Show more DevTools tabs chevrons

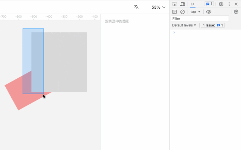click(192, 4)
